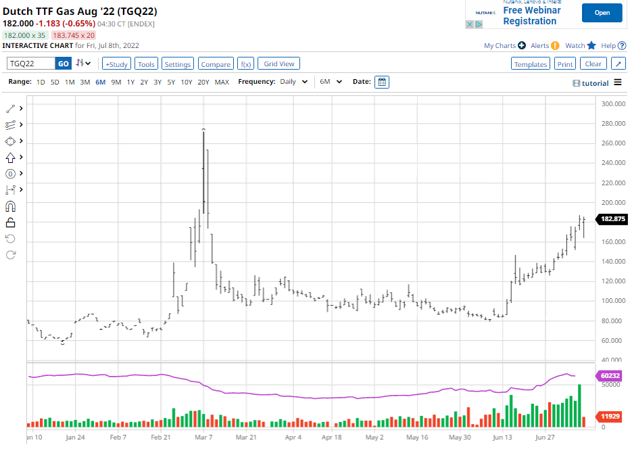This screenshot has height=449, width=630.
Task: Toggle the magnet snap mode icon
Action: (x=10, y=206)
